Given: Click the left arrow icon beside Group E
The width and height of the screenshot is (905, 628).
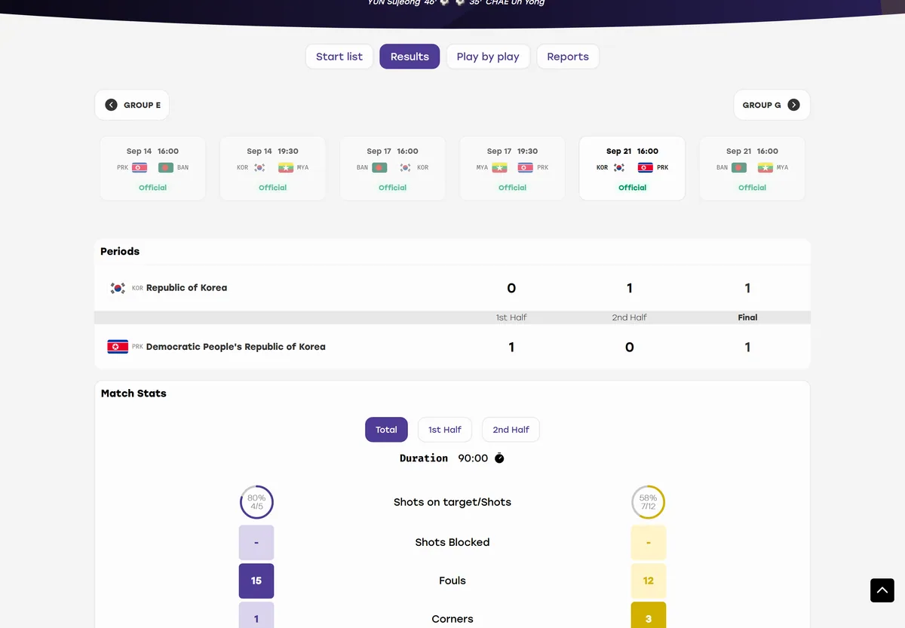Looking at the screenshot, I should point(111,105).
